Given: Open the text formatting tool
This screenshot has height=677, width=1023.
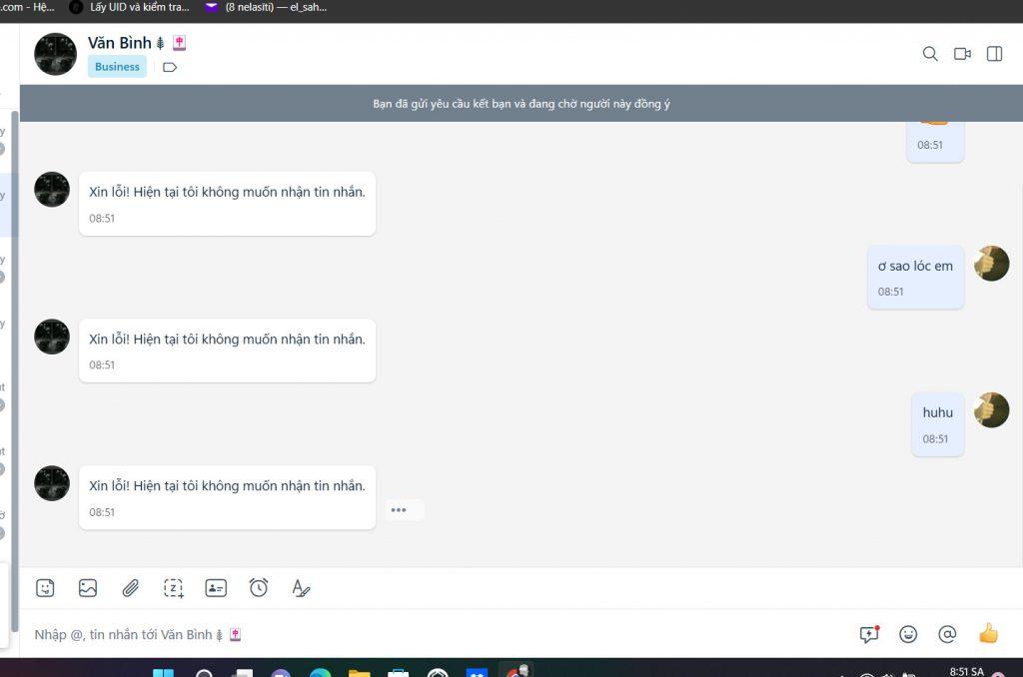Looking at the screenshot, I should point(301,588).
